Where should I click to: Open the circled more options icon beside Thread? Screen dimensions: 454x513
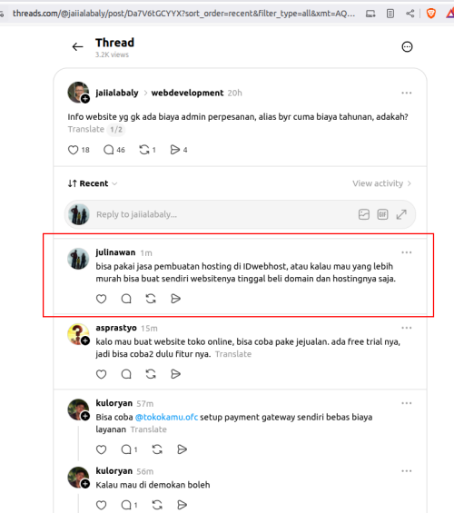pyautogui.click(x=407, y=47)
